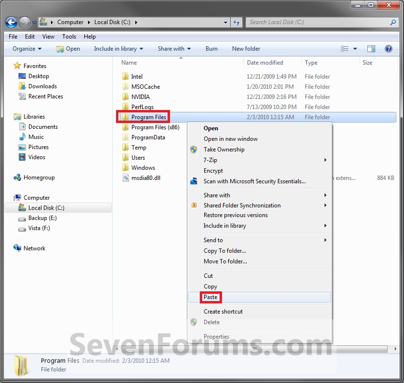Click the change view icon
This screenshot has width=404, height=383.
pos(344,49)
